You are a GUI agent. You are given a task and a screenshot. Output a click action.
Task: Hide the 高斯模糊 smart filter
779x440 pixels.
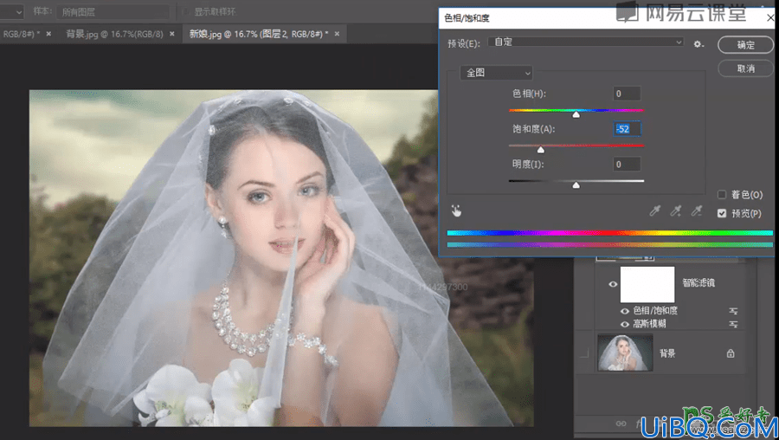click(624, 324)
